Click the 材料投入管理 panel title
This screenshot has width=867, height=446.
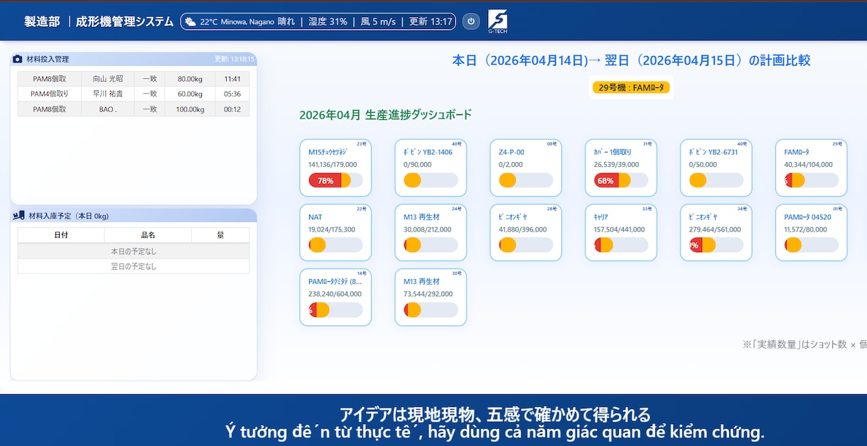click(x=48, y=59)
